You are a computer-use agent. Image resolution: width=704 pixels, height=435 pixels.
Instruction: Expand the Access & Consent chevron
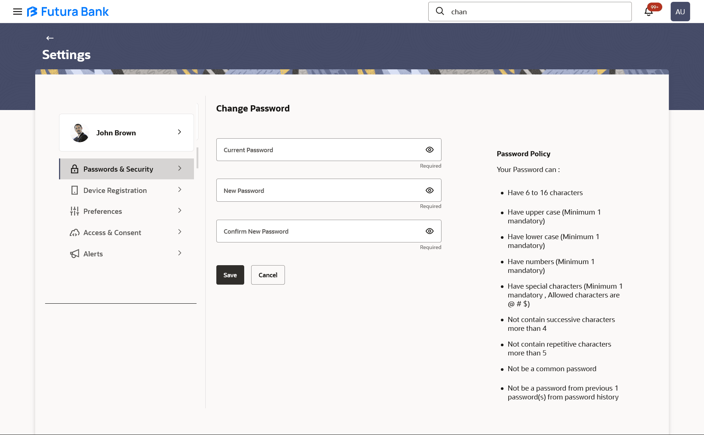point(179,232)
